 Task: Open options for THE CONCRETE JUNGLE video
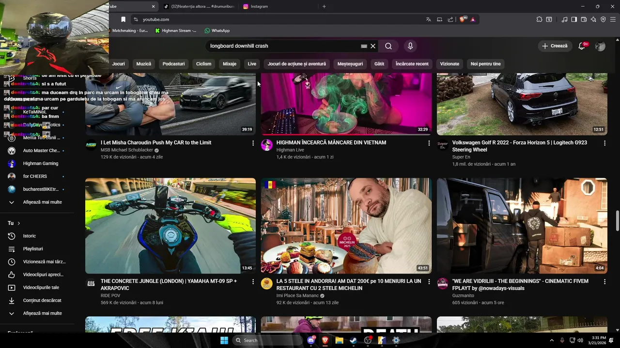(253, 281)
